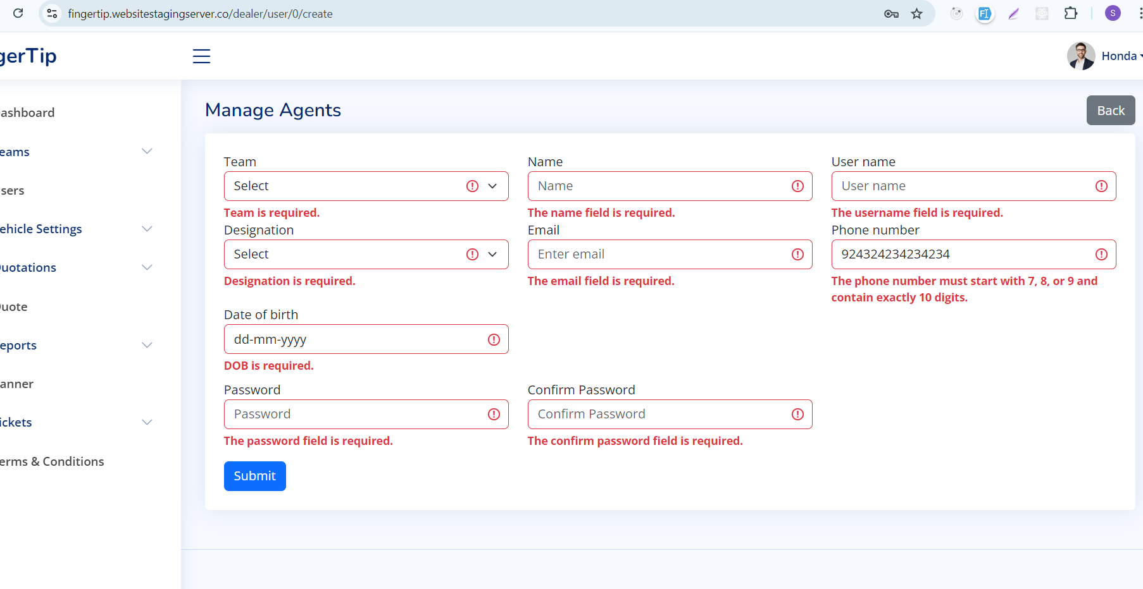The width and height of the screenshot is (1143, 589).
Task: Click the hamburger menu icon
Action: click(201, 56)
